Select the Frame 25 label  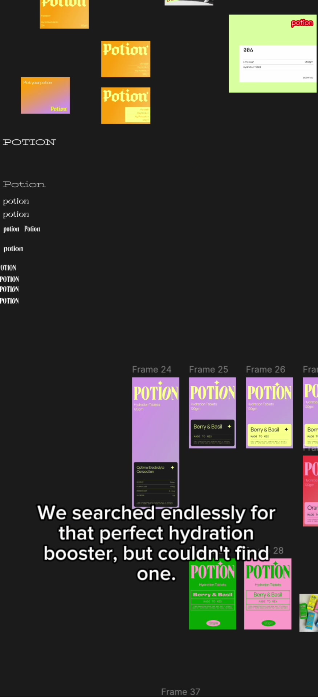click(208, 370)
